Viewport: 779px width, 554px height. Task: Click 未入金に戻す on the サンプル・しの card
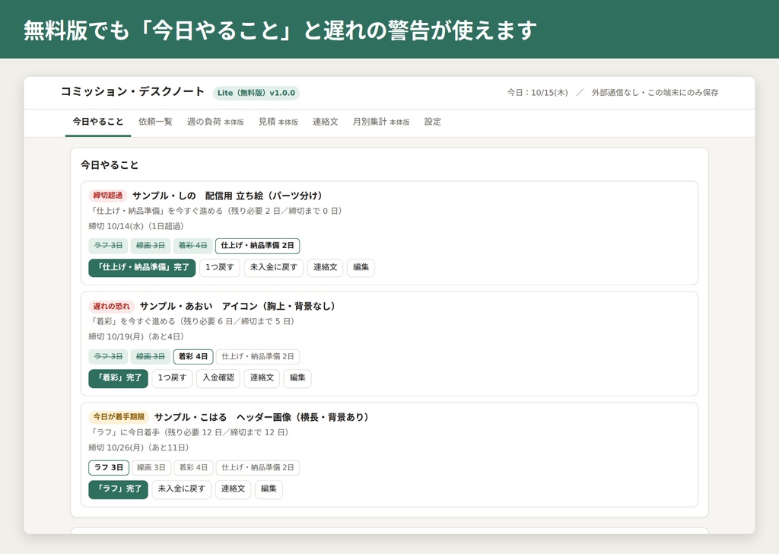(273, 267)
